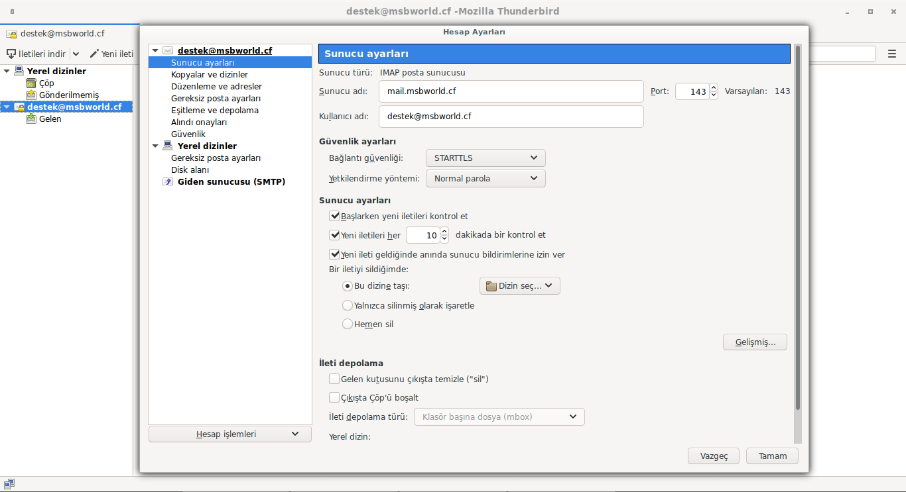906x492 pixels.
Task: Click the Yerel dizinler computer icon in main folder pane
Action: pyautogui.click(x=19, y=71)
